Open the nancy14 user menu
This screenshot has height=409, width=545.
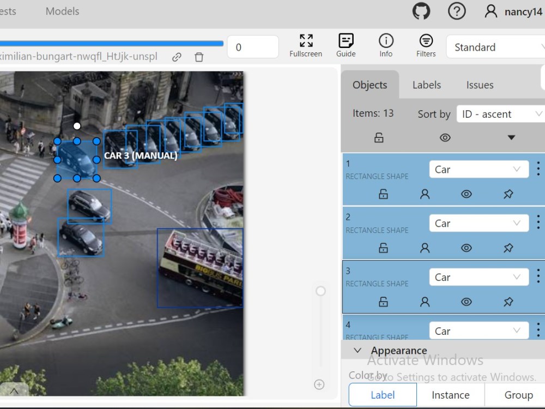point(513,11)
